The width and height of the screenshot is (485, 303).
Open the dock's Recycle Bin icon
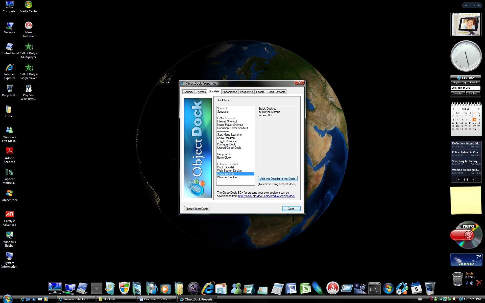(430, 288)
